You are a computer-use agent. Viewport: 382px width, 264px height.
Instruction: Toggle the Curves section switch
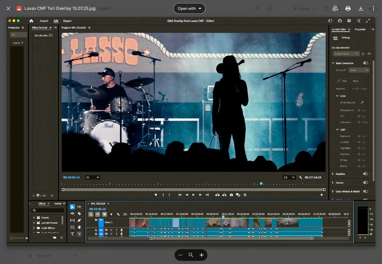[x=366, y=183]
